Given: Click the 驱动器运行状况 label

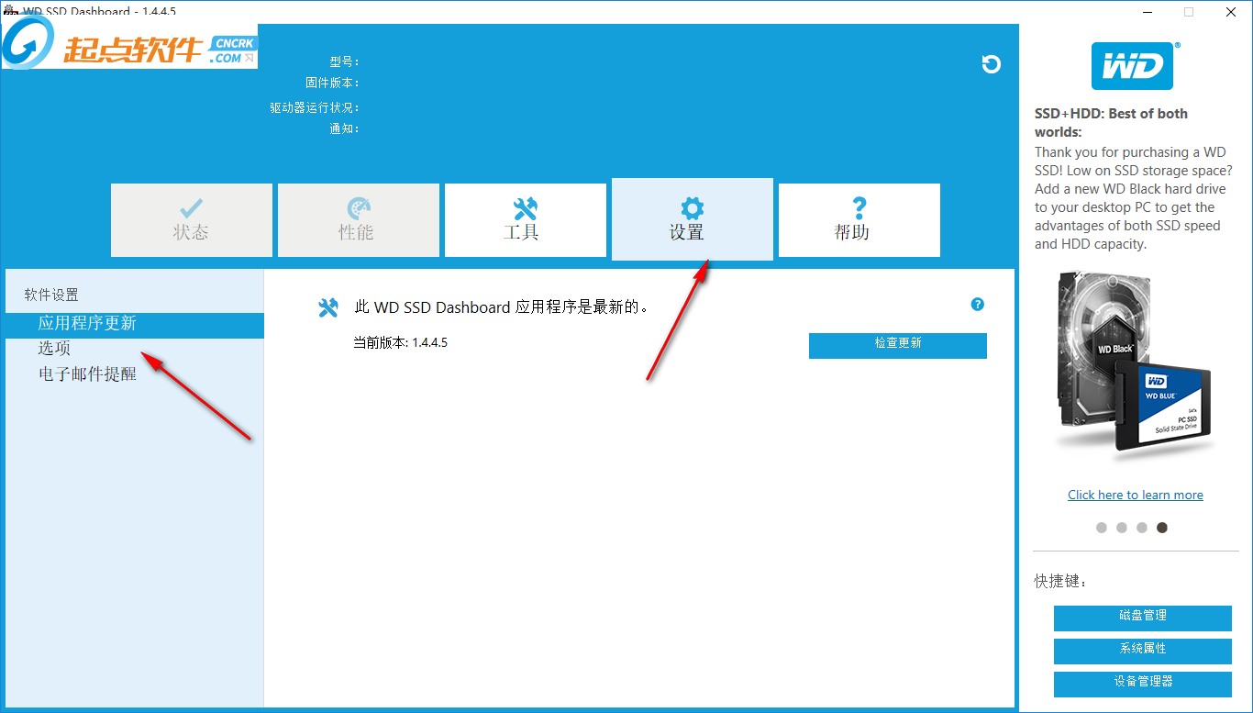Looking at the screenshot, I should pos(314,107).
